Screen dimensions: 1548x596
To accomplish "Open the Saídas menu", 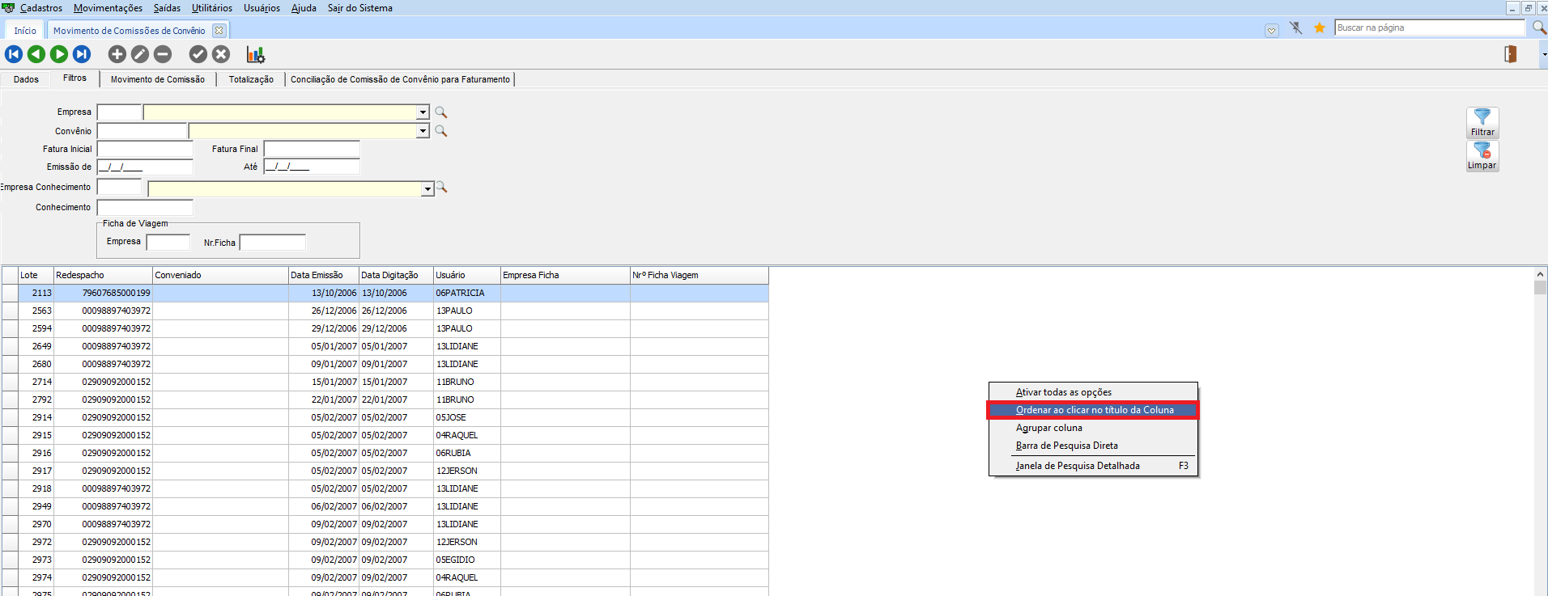I will (x=167, y=8).
